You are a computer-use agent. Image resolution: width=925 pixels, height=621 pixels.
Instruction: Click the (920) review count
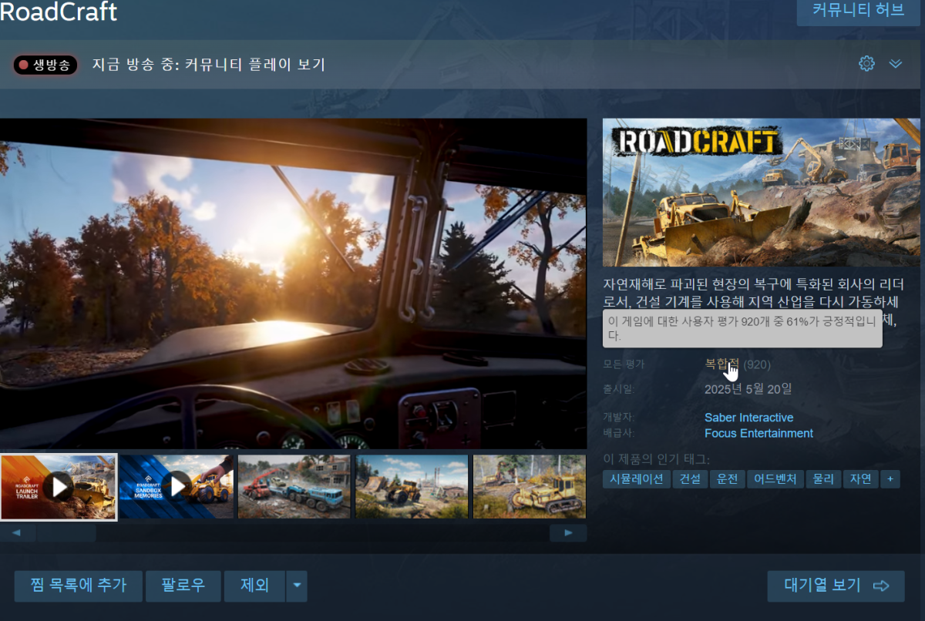coord(757,364)
